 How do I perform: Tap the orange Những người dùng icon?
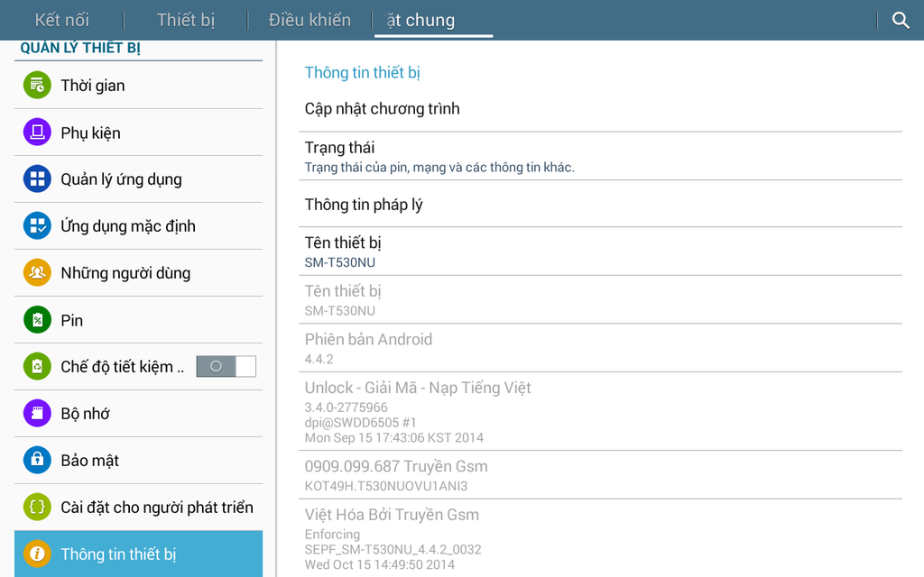[37, 272]
